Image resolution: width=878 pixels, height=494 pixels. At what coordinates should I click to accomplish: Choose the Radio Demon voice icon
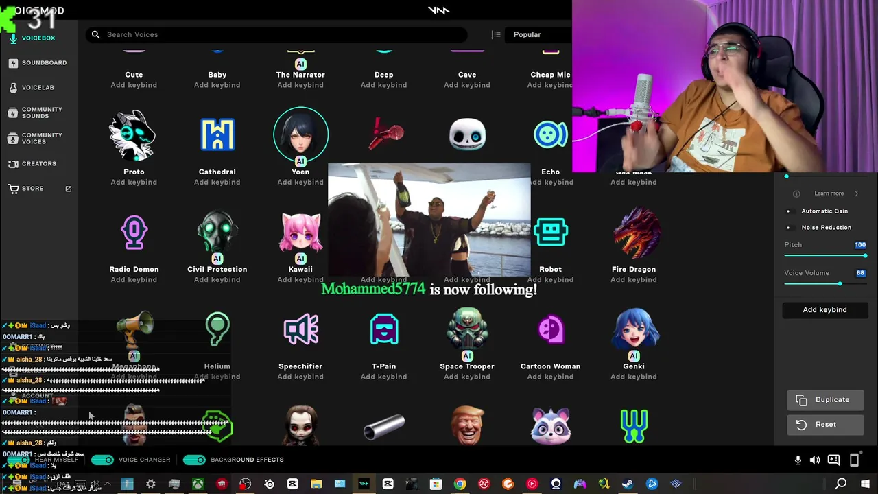coord(134,232)
